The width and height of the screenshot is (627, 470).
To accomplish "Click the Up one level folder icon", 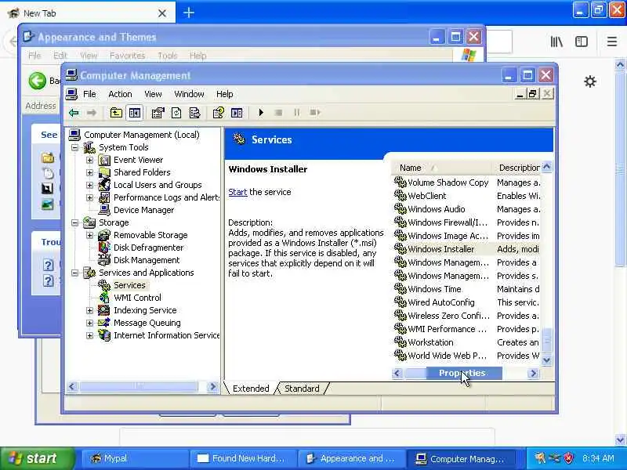I will coord(116,113).
